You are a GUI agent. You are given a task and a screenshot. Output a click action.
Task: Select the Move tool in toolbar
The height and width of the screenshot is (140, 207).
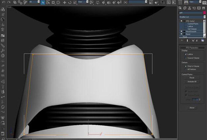click(x=65, y=2)
